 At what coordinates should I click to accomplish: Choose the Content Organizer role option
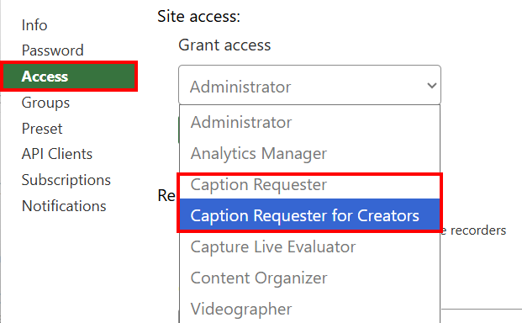[x=309, y=278]
